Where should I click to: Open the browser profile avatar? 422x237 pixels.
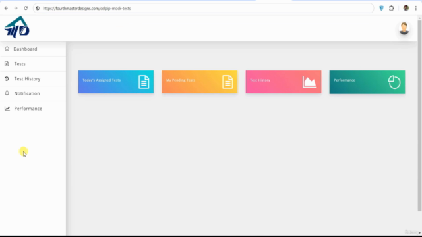pos(406,8)
